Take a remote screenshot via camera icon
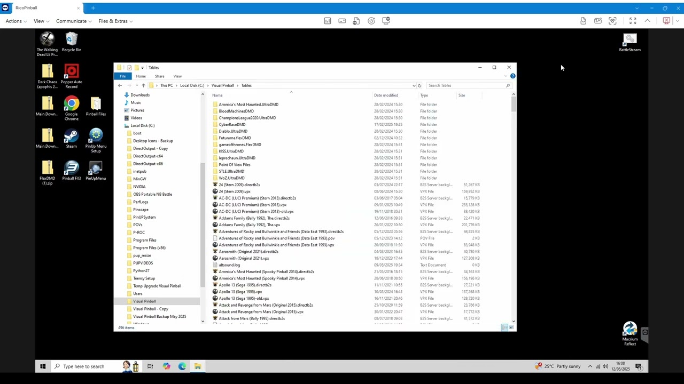Image resolution: width=684 pixels, height=384 pixels. pyautogui.click(x=612, y=21)
